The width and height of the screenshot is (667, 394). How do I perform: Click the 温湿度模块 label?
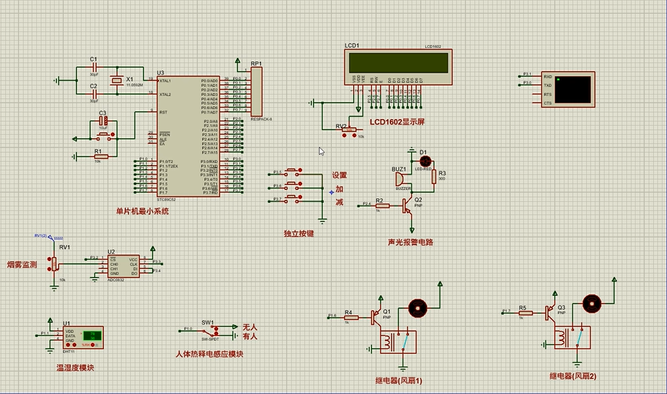(x=76, y=368)
